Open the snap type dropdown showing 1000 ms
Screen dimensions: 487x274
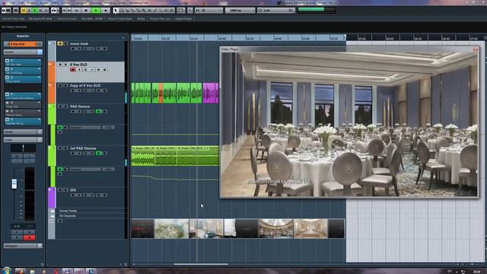click(240, 10)
